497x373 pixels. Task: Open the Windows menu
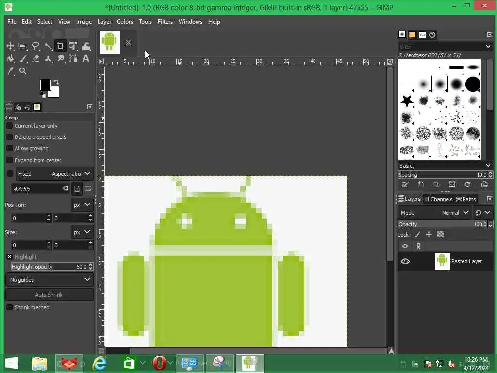pyautogui.click(x=190, y=22)
